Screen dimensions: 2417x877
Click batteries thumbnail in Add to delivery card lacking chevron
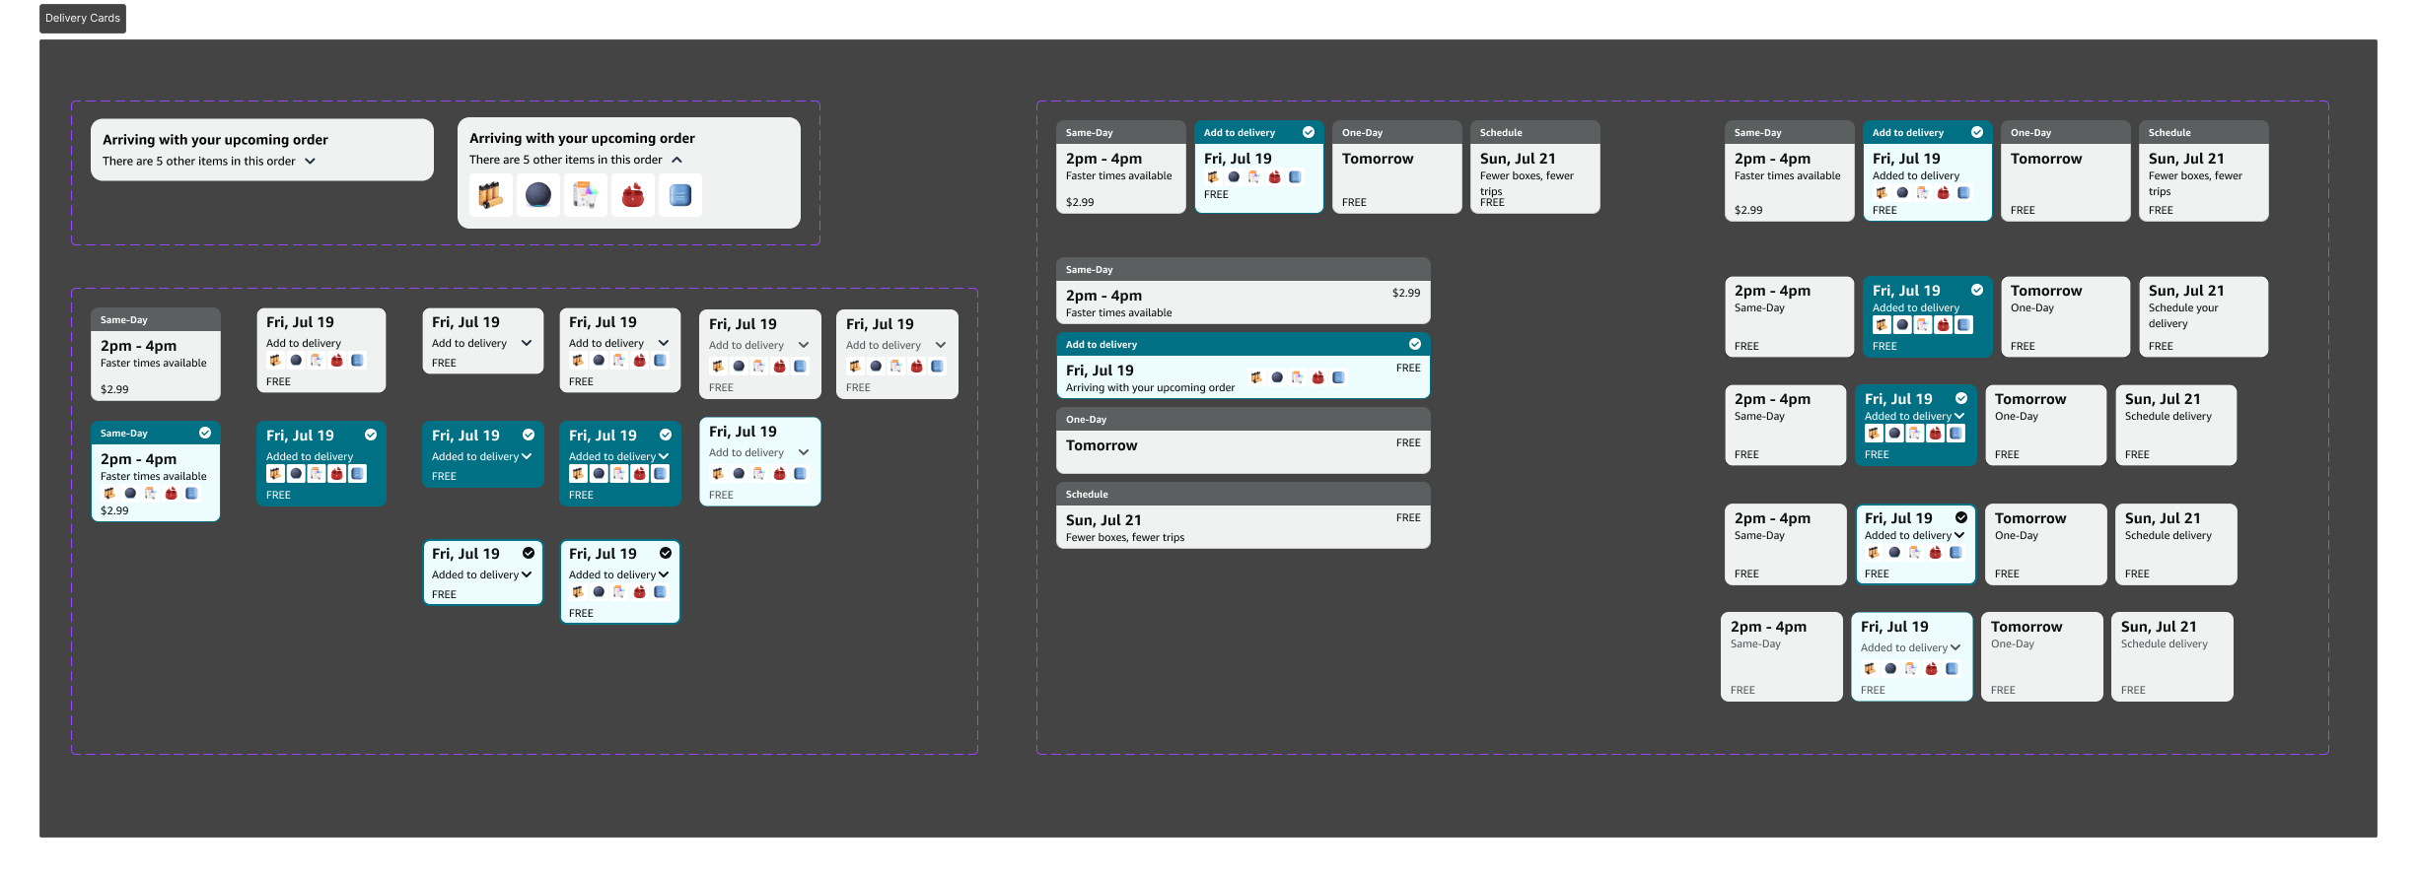(275, 361)
